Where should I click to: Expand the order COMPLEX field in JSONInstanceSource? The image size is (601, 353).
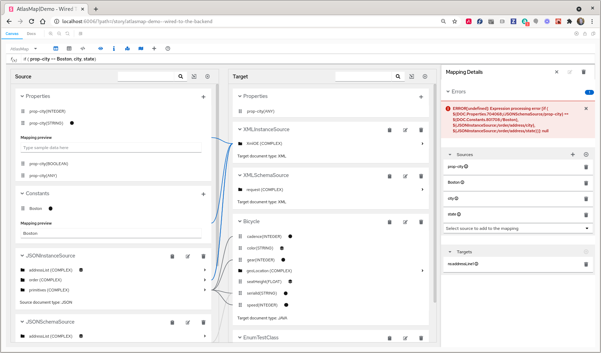tap(205, 280)
